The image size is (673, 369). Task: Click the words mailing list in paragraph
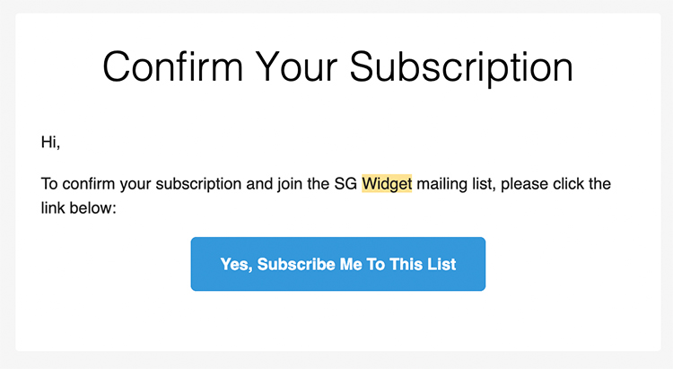coord(455,184)
